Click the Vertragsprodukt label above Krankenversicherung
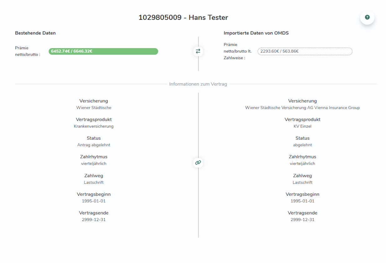 tap(94, 120)
